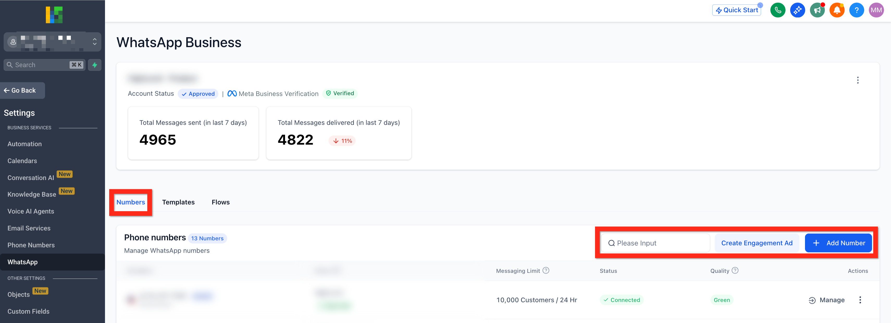891x323 pixels.
Task: Expand the sub-account switcher dropdown
Action: tap(94, 42)
